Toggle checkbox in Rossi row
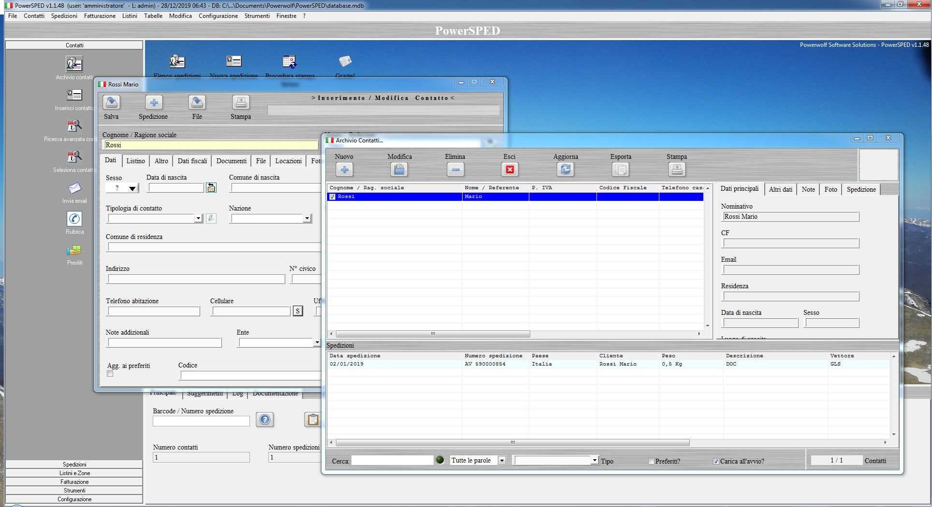The height and width of the screenshot is (507, 932). [332, 197]
